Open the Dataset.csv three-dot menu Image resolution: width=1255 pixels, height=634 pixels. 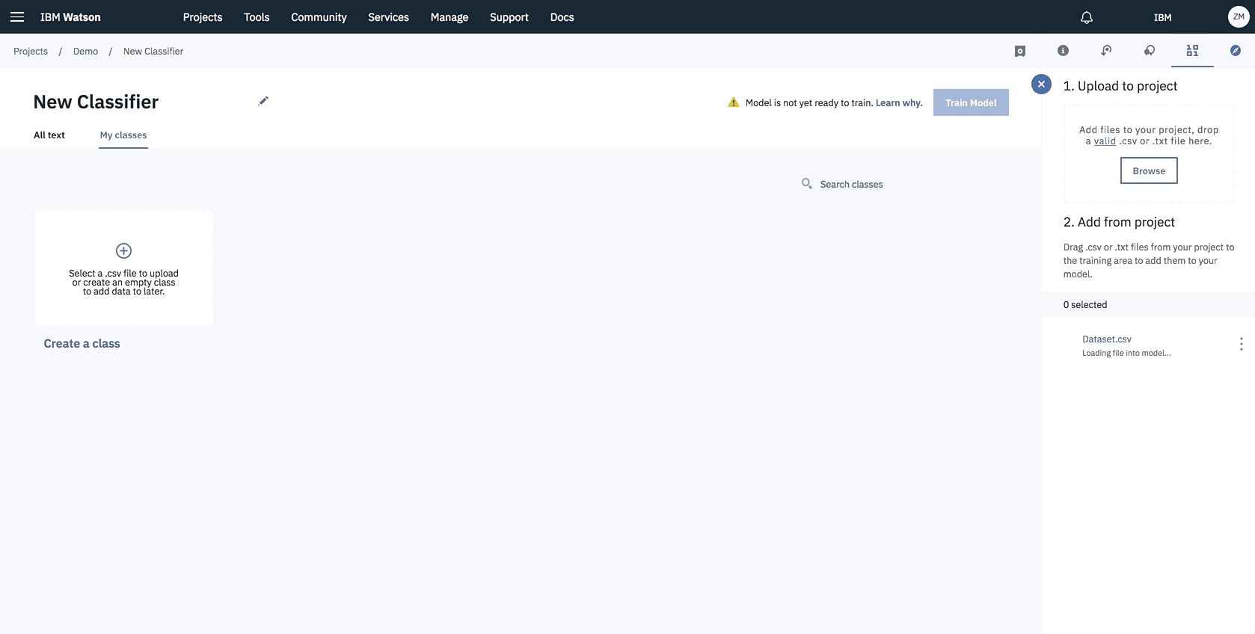(x=1241, y=344)
